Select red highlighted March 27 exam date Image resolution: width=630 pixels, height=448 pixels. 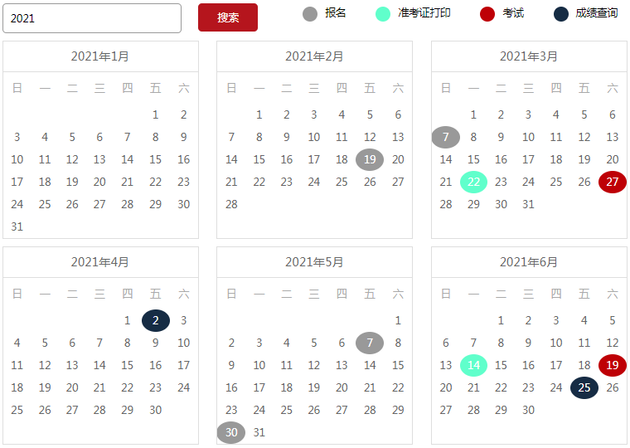click(613, 183)
